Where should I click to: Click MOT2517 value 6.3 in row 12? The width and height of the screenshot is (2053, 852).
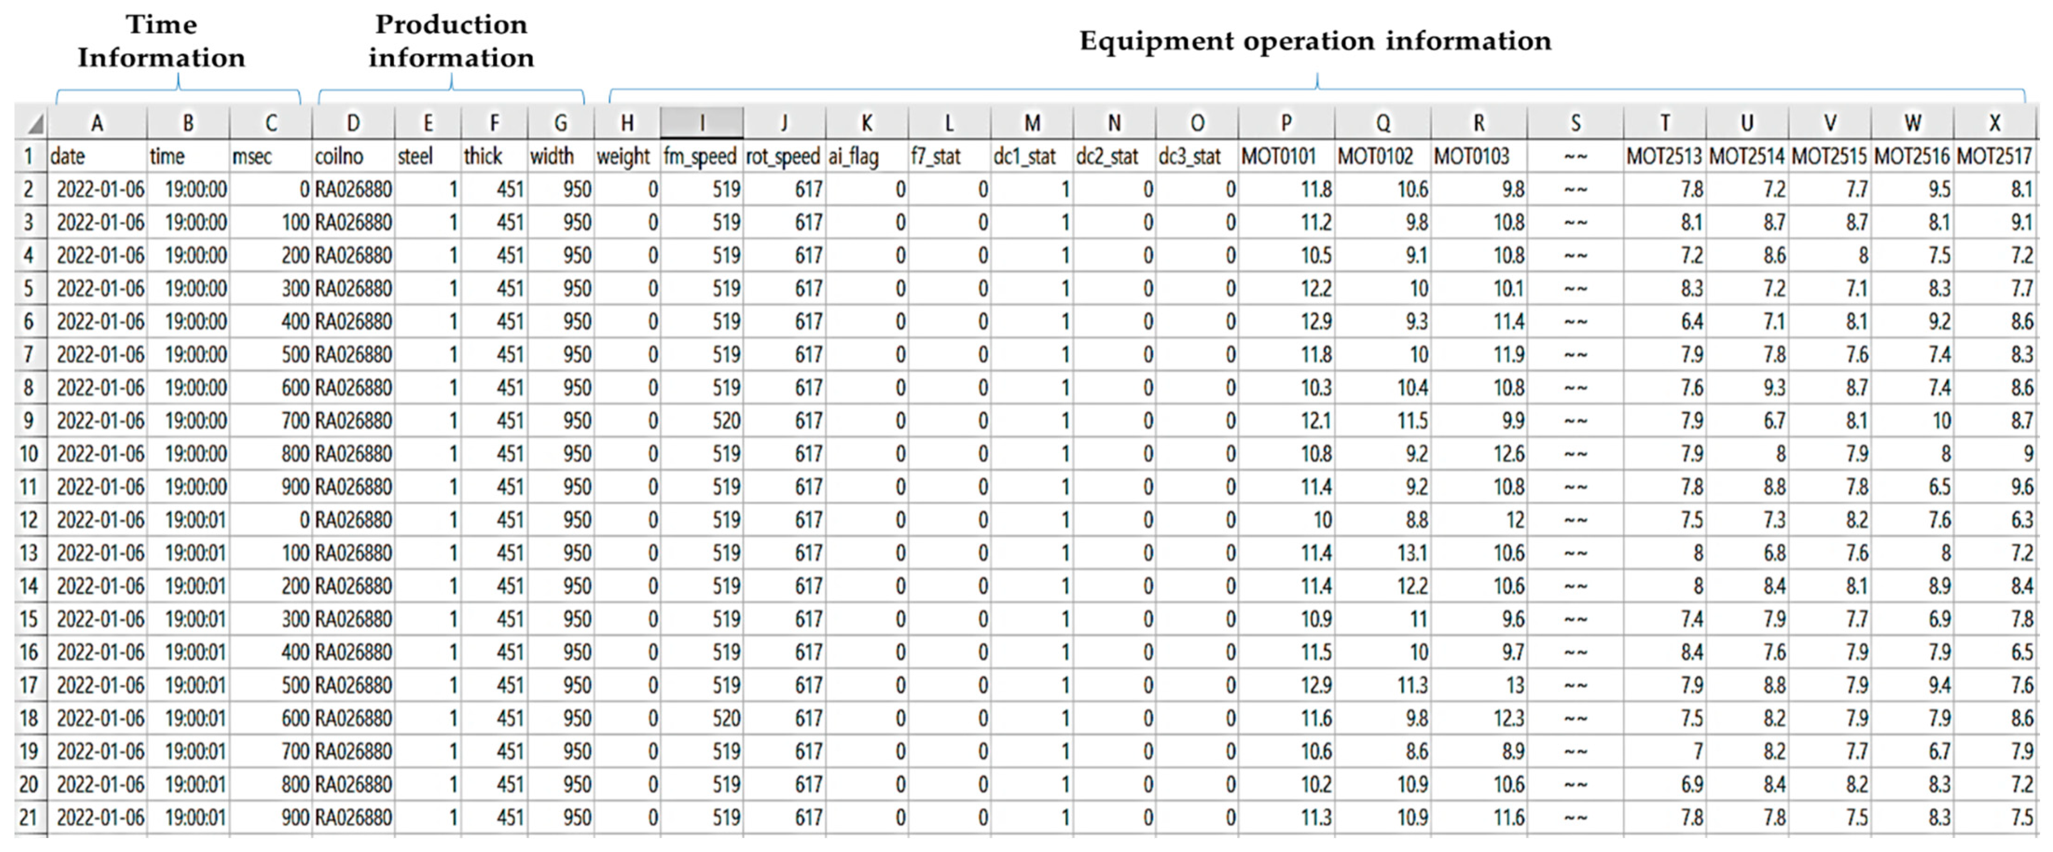pyautogui.click(x=1995, y=520)
